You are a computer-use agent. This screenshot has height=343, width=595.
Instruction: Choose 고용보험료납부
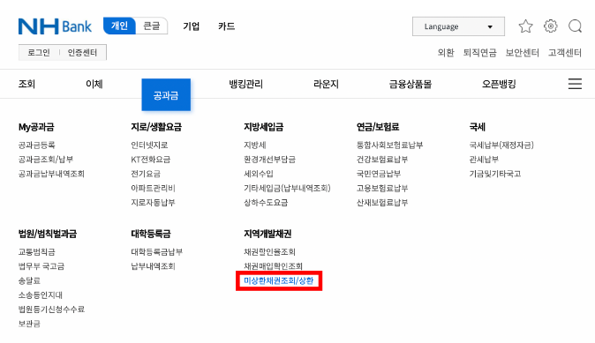[382, 188]
